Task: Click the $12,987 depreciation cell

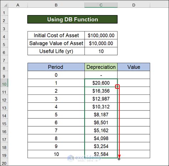Action: click(101, 99)
